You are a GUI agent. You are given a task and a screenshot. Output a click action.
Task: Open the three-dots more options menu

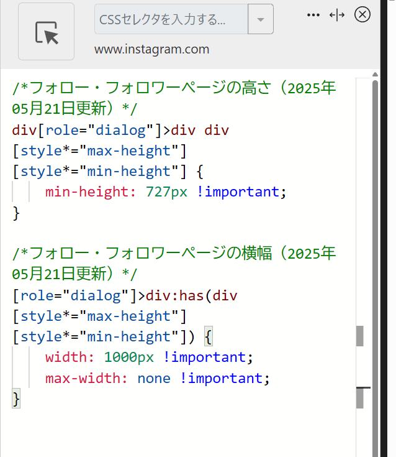click(x=313, y=15)
